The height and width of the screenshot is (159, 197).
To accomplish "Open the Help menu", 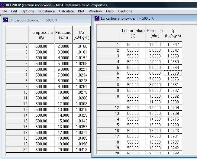I will pyautogui.click(x=110, y=11).
